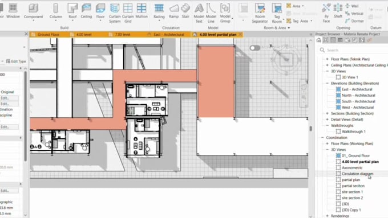Click the Tag Area tool

click(x=299, y=21)
